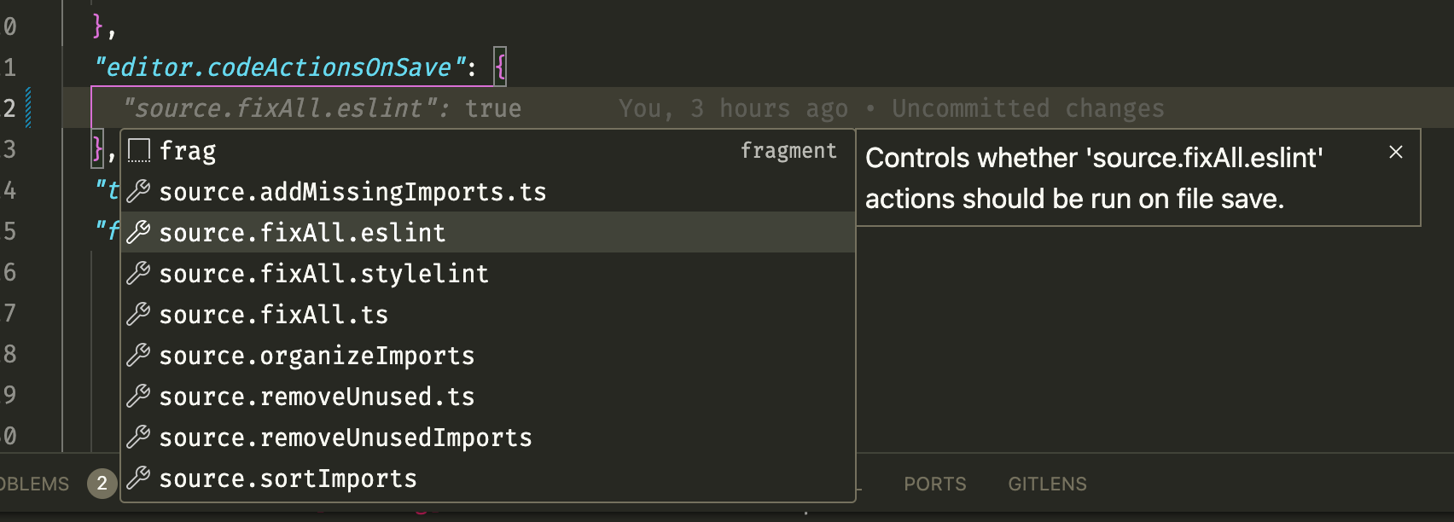The height and width of the screenshot is (522, 1454).
Task: Select the frag fragment suggestion
Action: [188, 151]
